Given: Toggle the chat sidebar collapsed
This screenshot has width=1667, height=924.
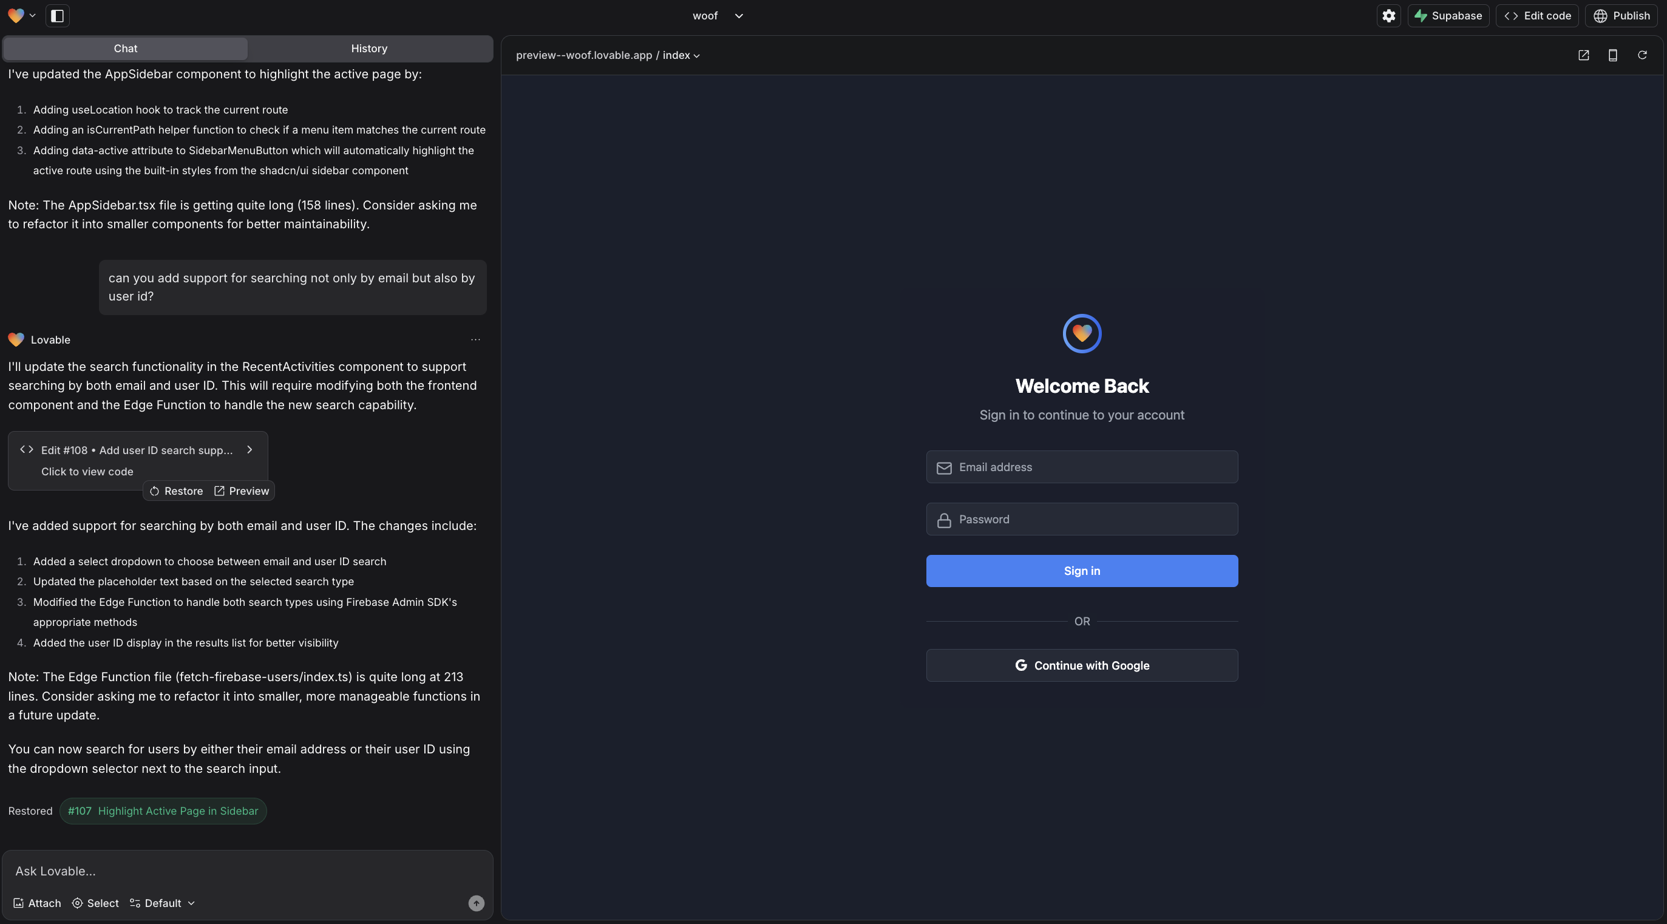Looking at the screenshot, I should [x=58, y=16].
